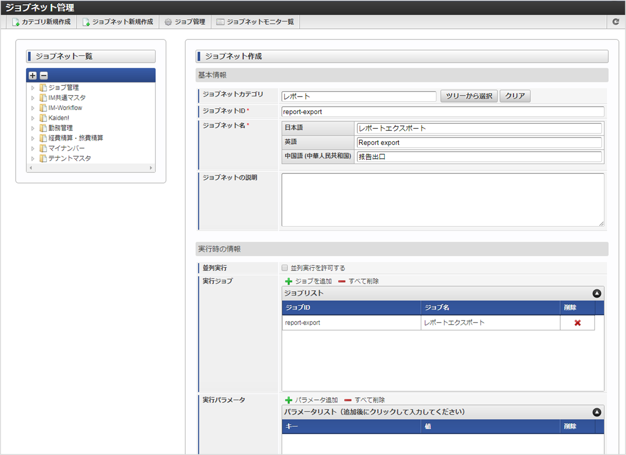Click the refresh icon in the top-right toolbar
626x455 pixels.
tap(615, 22)
